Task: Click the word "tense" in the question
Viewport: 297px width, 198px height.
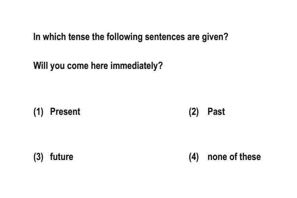Action: point(79,37)
